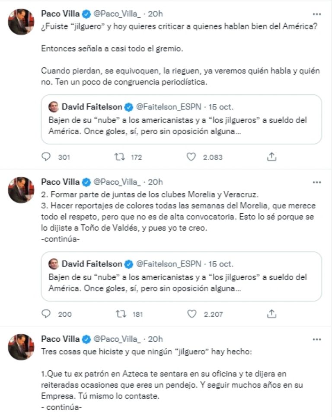Retweet the tweet with 181 retweets
332x417 pixels.
tap(118, 314)
